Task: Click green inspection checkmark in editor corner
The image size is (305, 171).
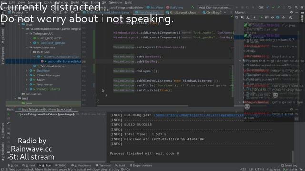Action: click(232, 17)
